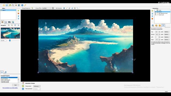The width and height of the screenshot is (171, 96).
Task: Preview animation with the eye icon
Action: click(16, 5)
